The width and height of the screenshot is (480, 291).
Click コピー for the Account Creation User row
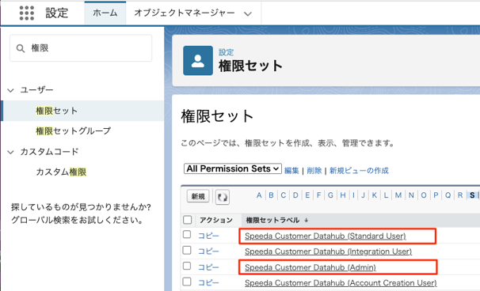click(x=208, y=282)
